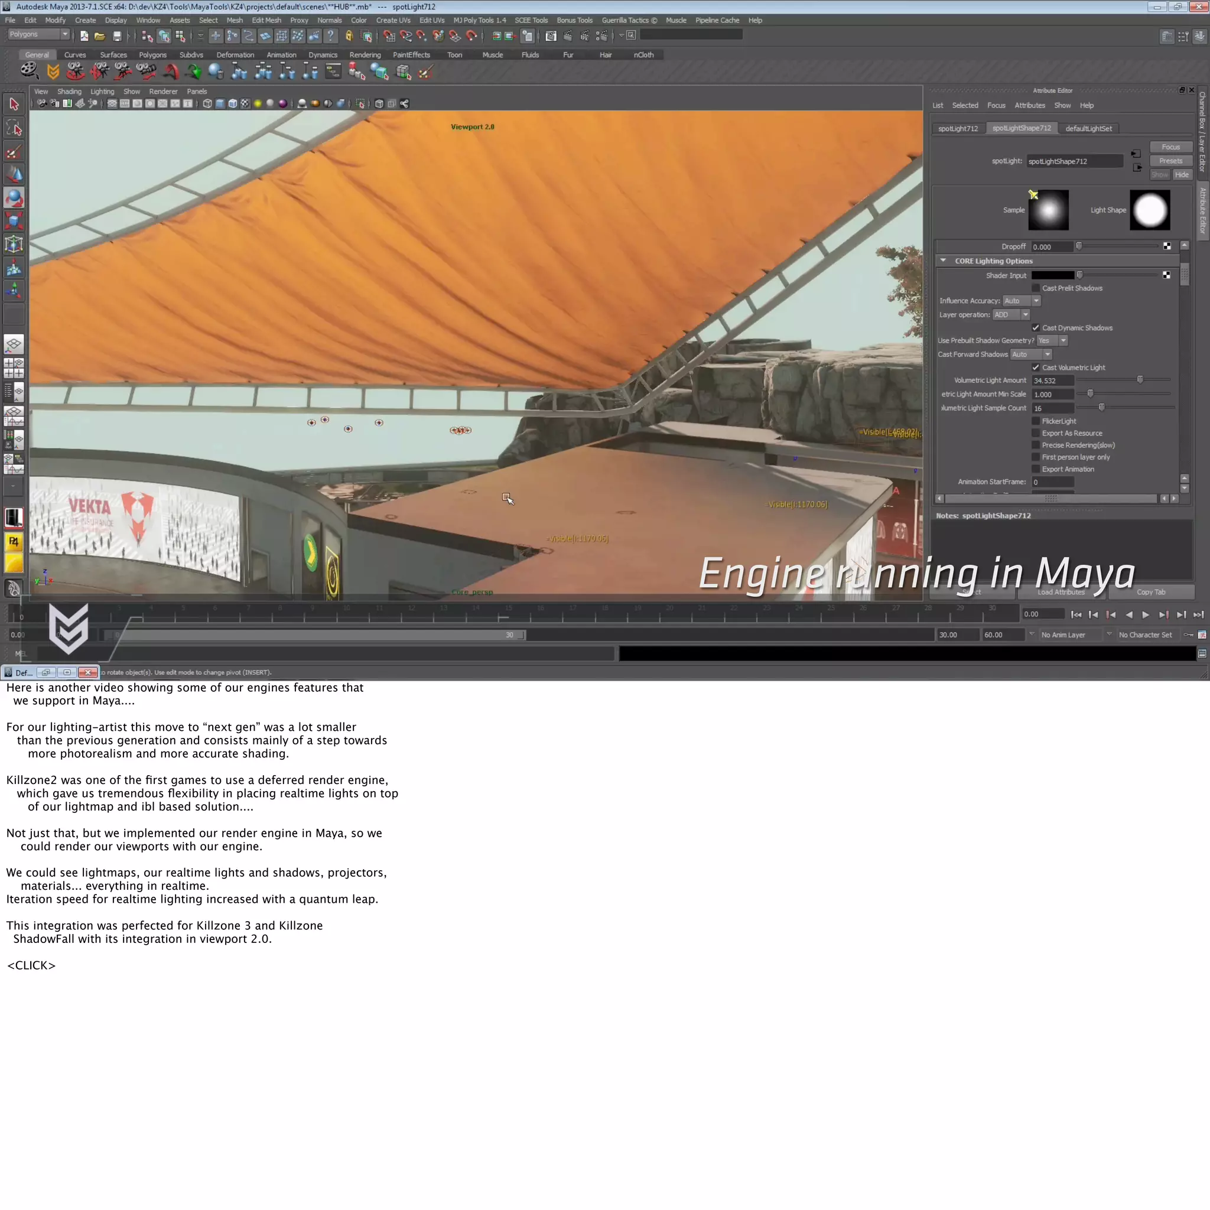
Task: Click the orange Guerrilla logo shelf icon
Action: [53, 71]
